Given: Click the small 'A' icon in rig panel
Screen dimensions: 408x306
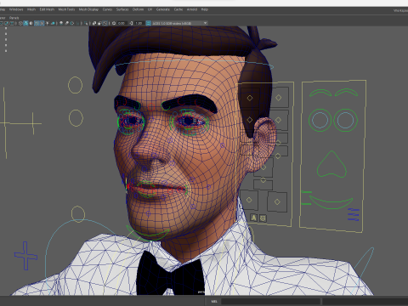Looking at the screenshot, I should pos(254,218).
